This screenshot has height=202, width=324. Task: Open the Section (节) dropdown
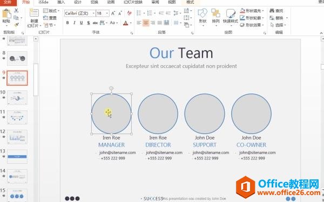pyautogui.click(x=50, y=25)
